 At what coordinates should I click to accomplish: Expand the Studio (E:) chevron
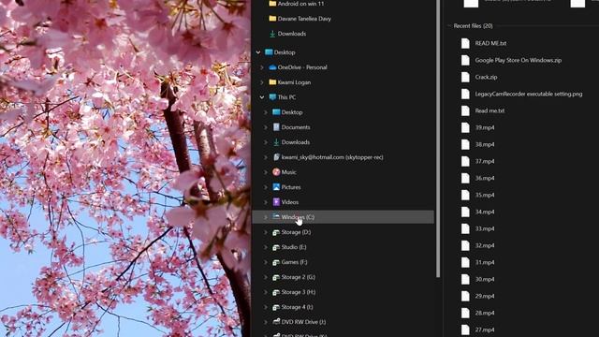[x=266, y=247]
